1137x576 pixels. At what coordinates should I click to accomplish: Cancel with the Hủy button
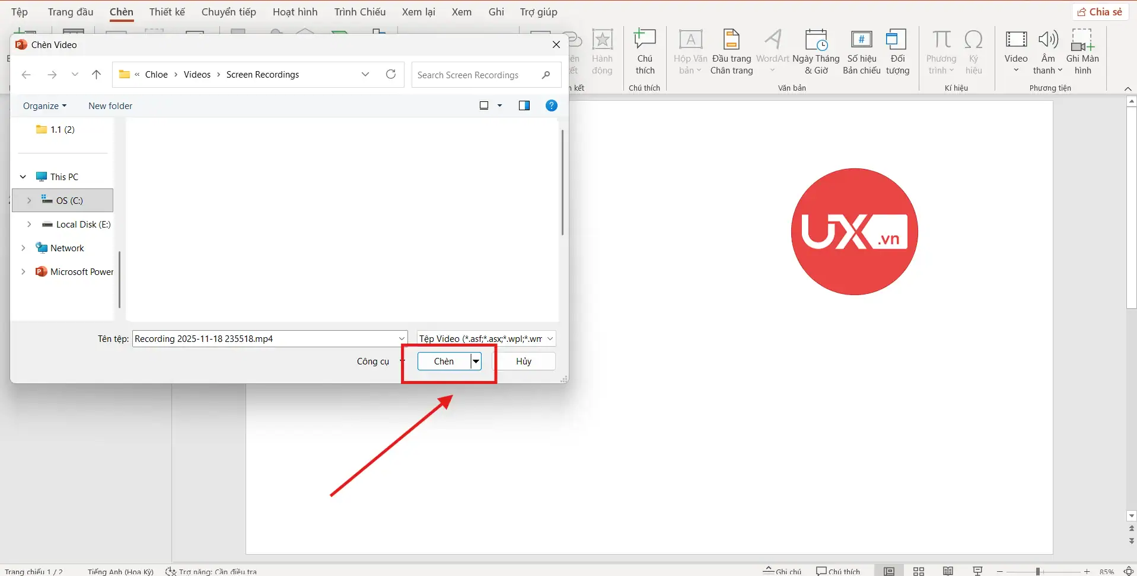(x=524, y=361)
